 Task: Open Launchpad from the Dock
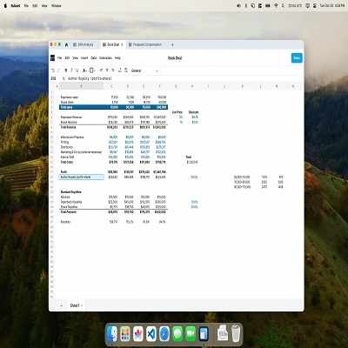[x=125, y=333]
